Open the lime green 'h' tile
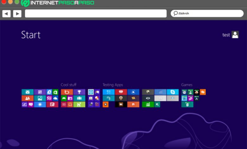Viewport: 247px width, 149px height. point(79,104)
